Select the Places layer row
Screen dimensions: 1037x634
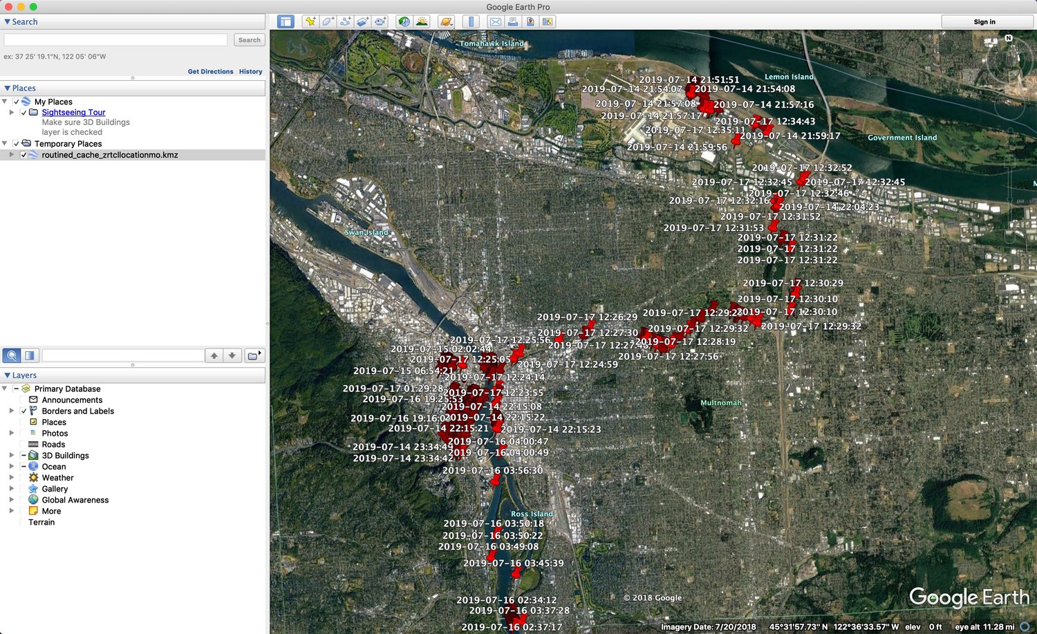click(x=54, y=422)
